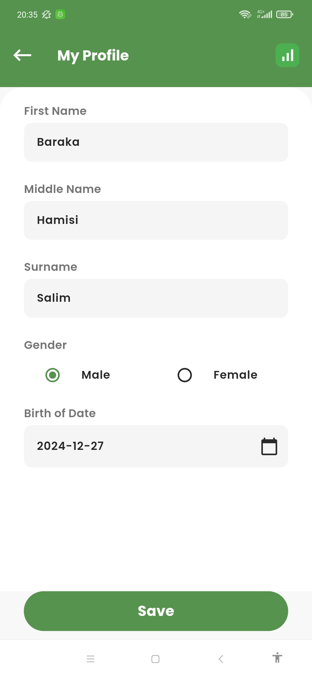Screen dimensions: 312x677
Task: Tap the Android recent apps menu icon
Action: pyautogui.click(x=90, y=659)
